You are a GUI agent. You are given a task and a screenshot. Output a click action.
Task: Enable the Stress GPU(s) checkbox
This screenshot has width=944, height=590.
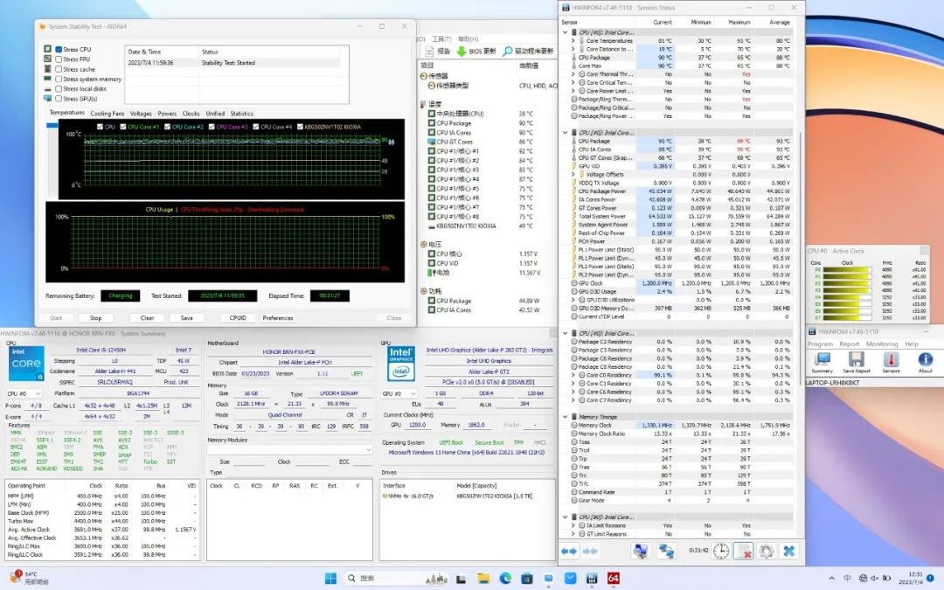point(59,99)
